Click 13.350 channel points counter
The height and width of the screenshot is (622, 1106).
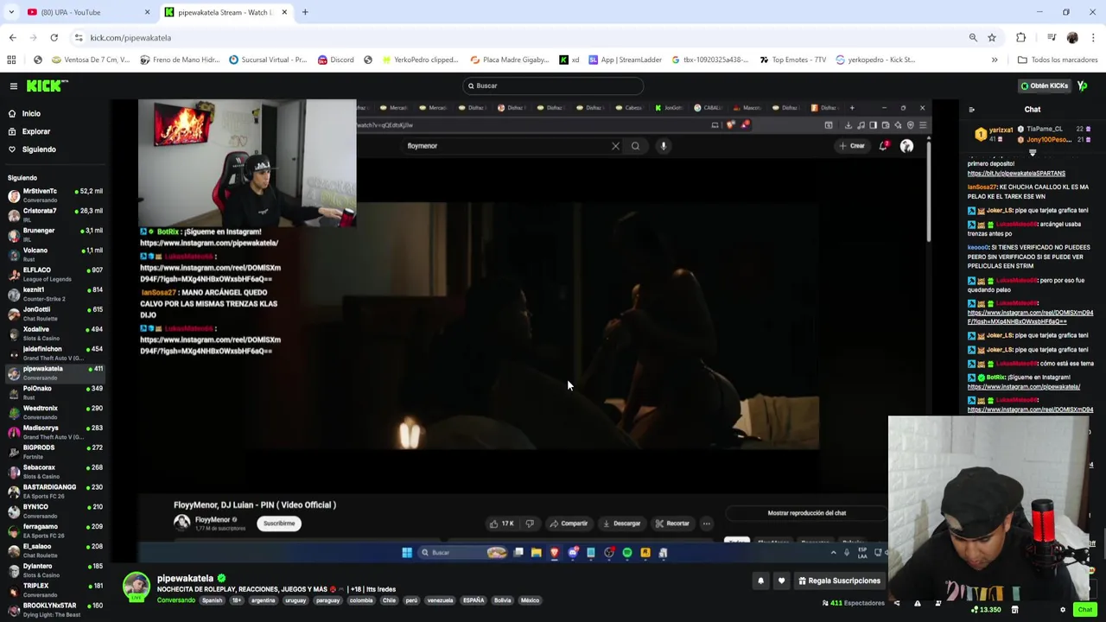986,610
